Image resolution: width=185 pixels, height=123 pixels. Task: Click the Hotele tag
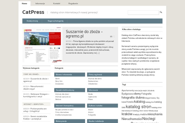130,102
